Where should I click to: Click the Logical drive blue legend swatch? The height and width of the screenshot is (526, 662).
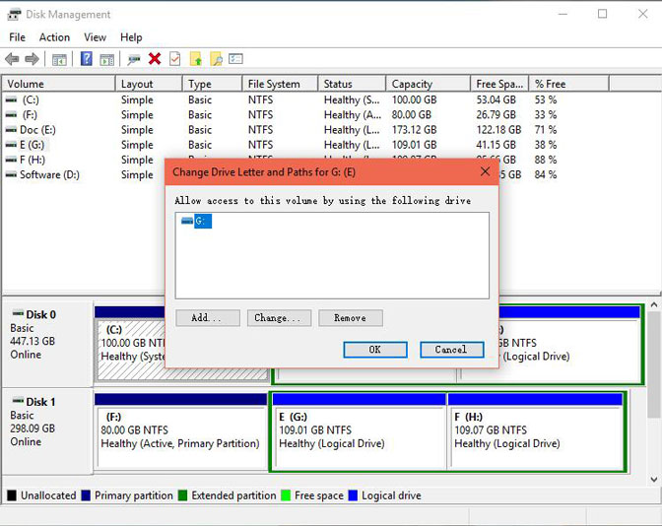353,495
